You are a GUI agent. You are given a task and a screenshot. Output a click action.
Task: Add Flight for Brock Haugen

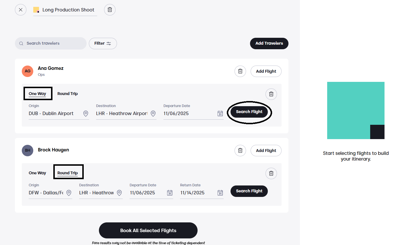point(266,151)
